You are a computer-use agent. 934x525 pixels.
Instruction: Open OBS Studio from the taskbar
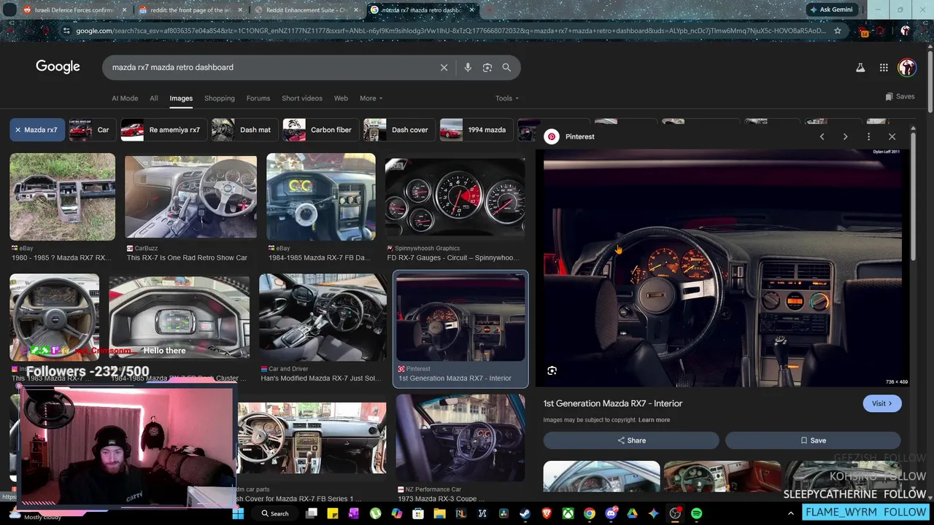tap(675, 513)
